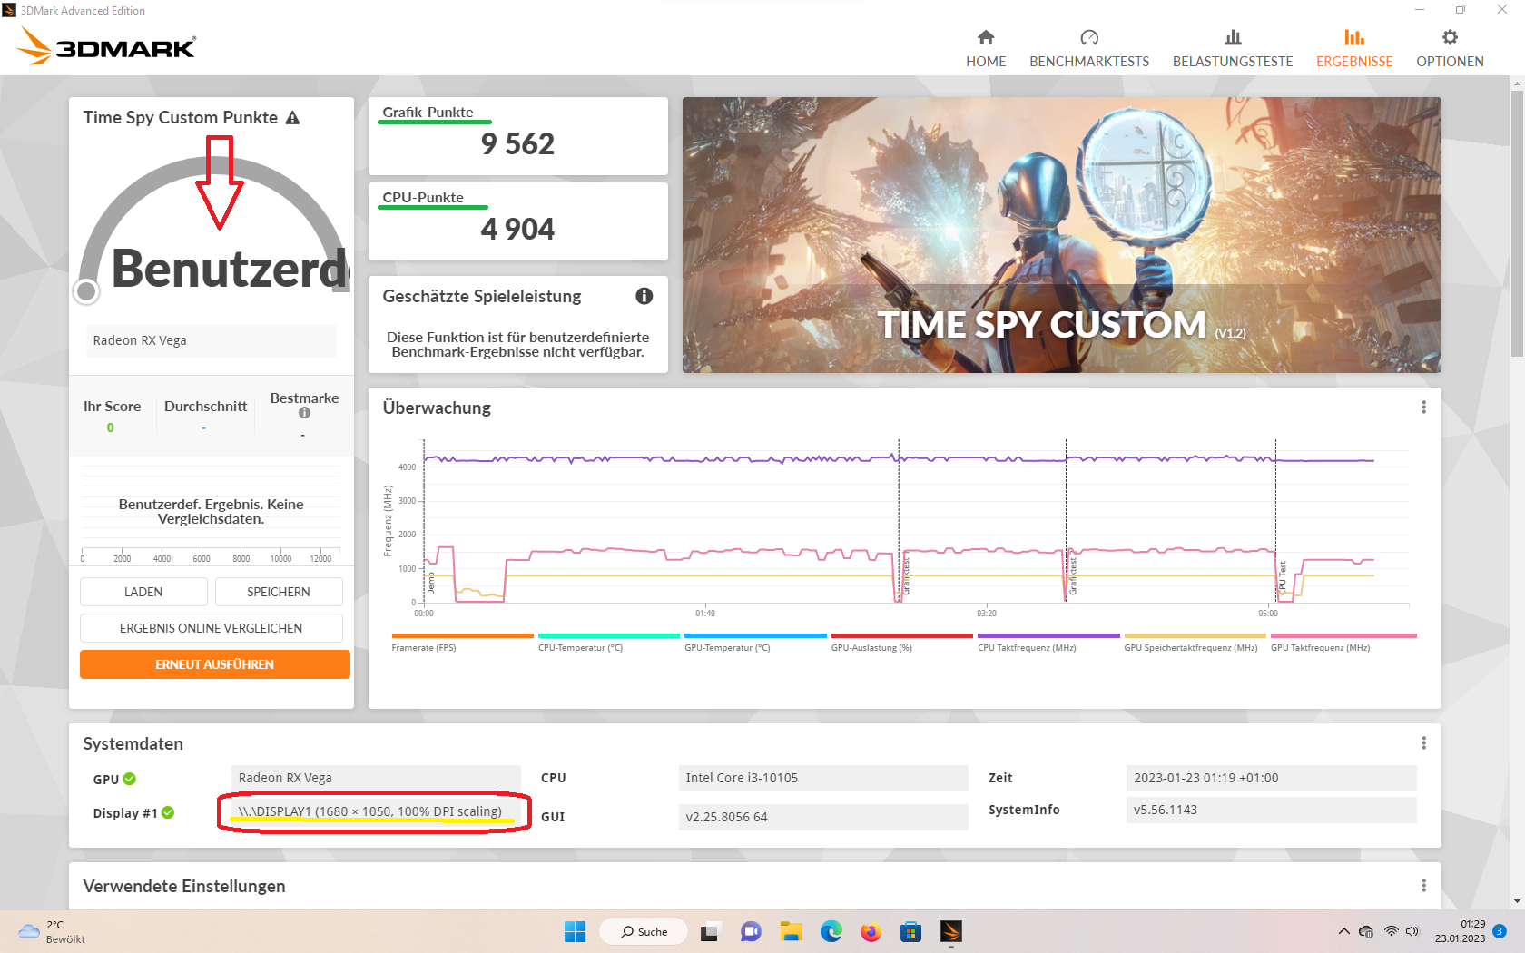
Task: Toggle the GPU-Temperatur (°C) series
Action: (754, 636)
